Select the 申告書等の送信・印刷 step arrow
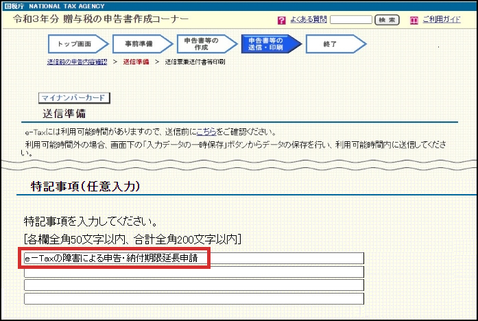 (x=272, y=44)
